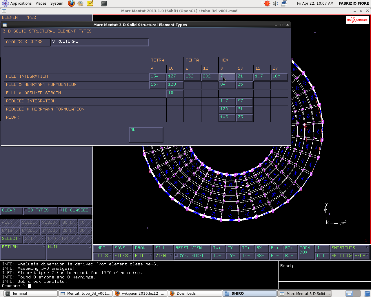Image resolution: width=371 pixels, height=297 pixels.
Task: Click the STRUCTURAL analysis class field
Action: coord(100,42)
